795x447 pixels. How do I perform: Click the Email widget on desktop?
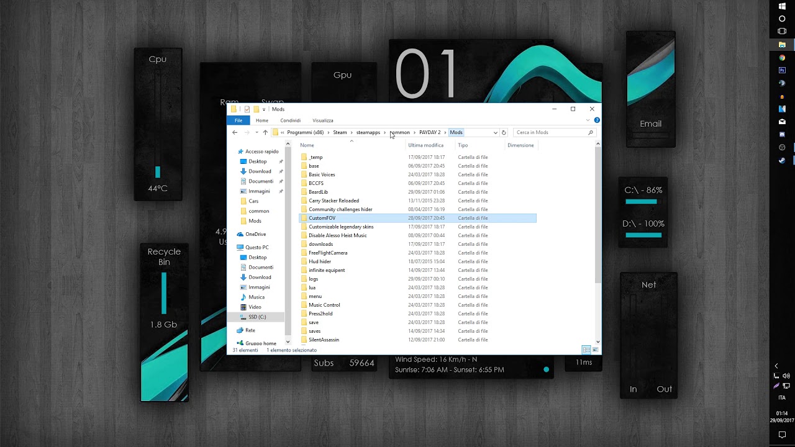(x=650, y=89)
